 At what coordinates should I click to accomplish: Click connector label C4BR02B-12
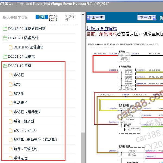click(x=114, y=151)
